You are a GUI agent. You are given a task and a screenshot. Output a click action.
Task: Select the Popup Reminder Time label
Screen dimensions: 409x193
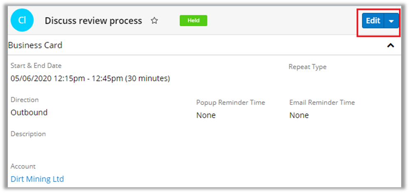point(231,102)
